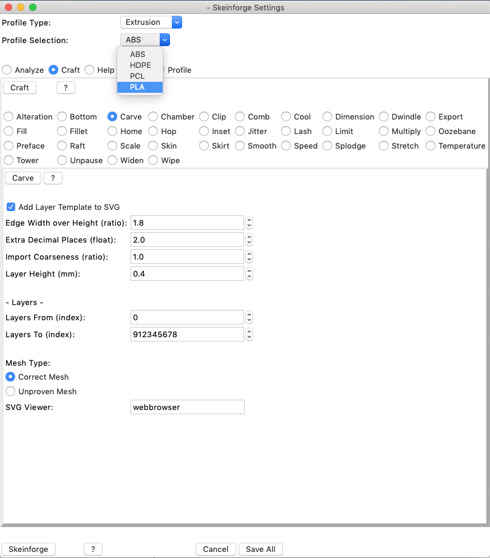
Task: Choose PLA from the profile list
Action: [140, 87]
